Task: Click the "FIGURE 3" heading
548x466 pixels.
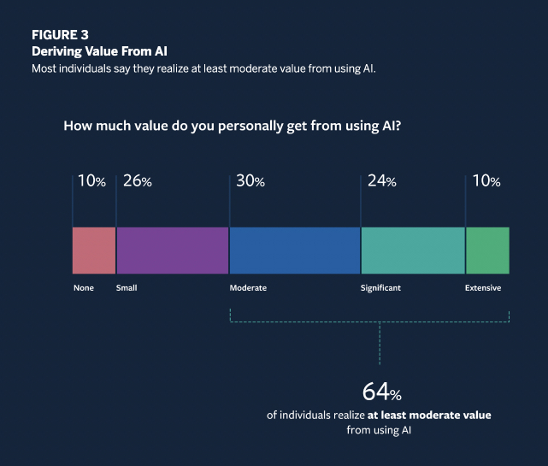Action: pyautogui.click(x=60, y=34)
